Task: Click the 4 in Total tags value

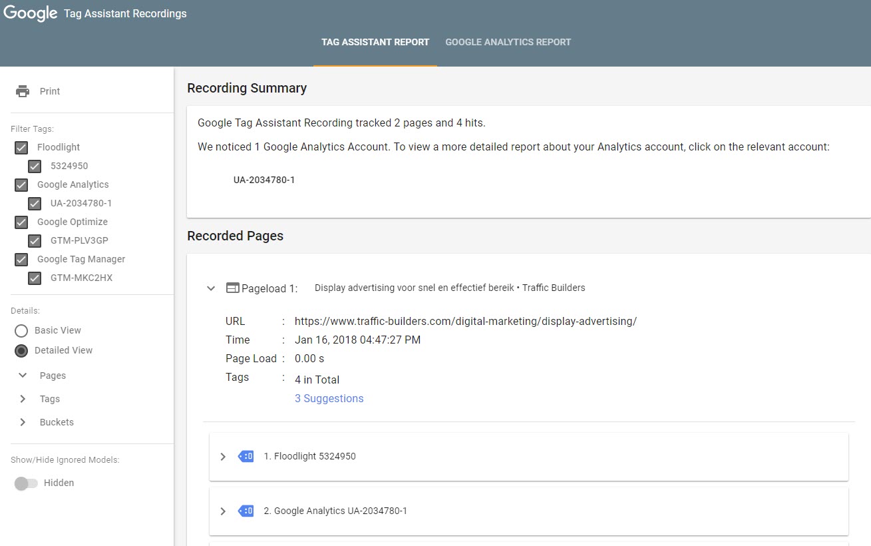Action: point(317,380)
